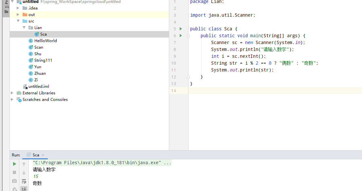Toggle soft-wrap in the Run console
The height and width of the screenshot is (191, 362).
(24, 181)
